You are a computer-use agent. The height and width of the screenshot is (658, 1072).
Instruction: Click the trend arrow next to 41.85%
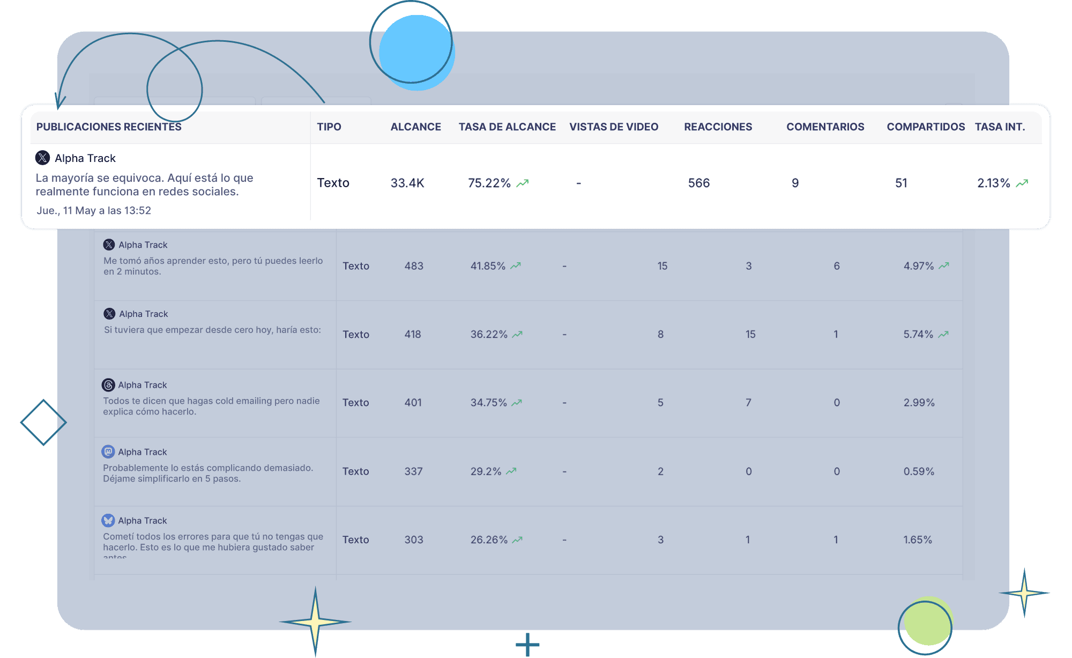[x=516, y=266]
